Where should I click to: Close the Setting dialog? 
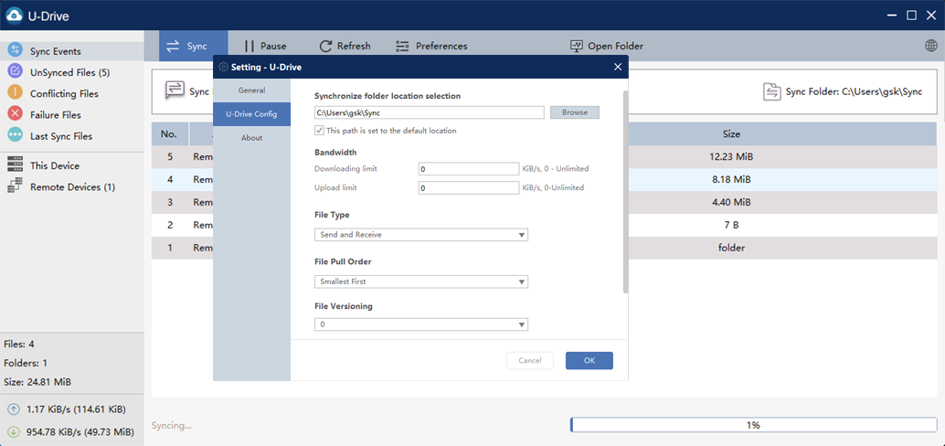617,67
